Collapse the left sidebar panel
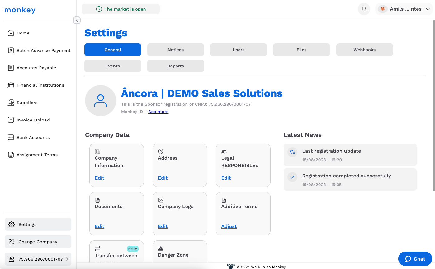This screenshot has width=435, height=269. coord(77,20)
